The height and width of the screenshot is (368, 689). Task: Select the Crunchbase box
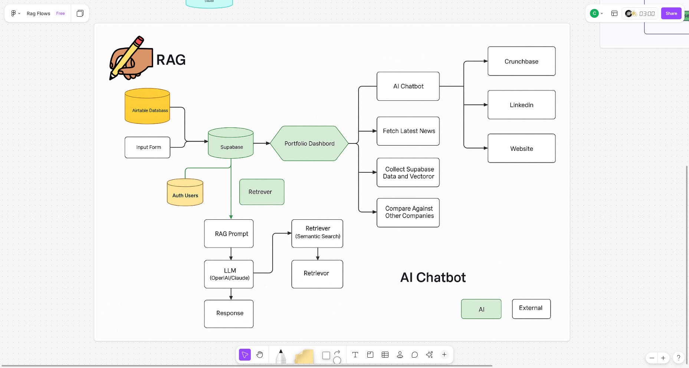[522, 61]
